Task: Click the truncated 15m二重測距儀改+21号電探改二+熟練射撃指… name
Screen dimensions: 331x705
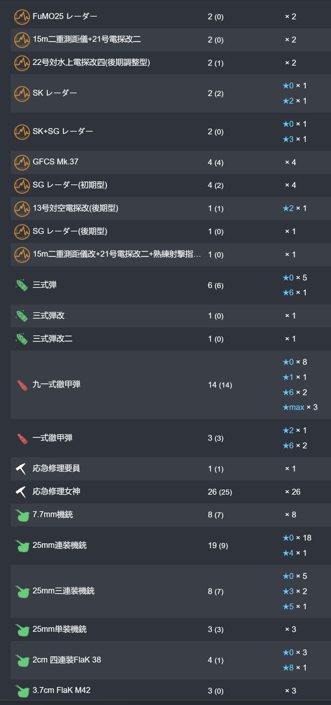Action: (117, 254)
